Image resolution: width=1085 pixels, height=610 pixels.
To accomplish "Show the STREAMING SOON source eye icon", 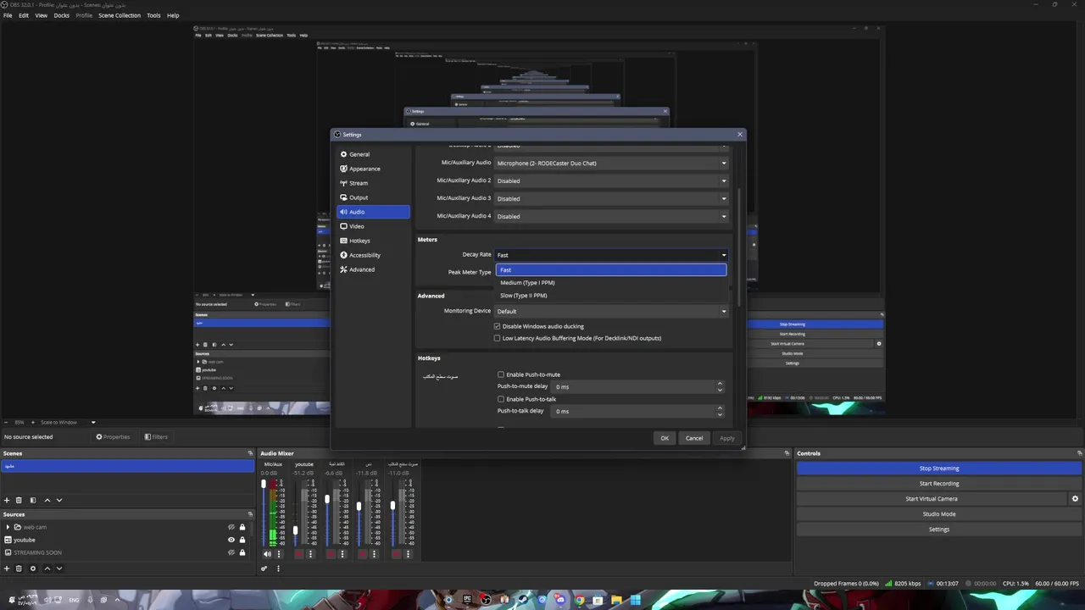I will (x=231, y=552).
